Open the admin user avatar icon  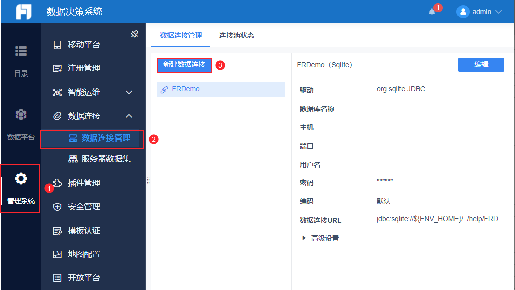tap(463, 12)
